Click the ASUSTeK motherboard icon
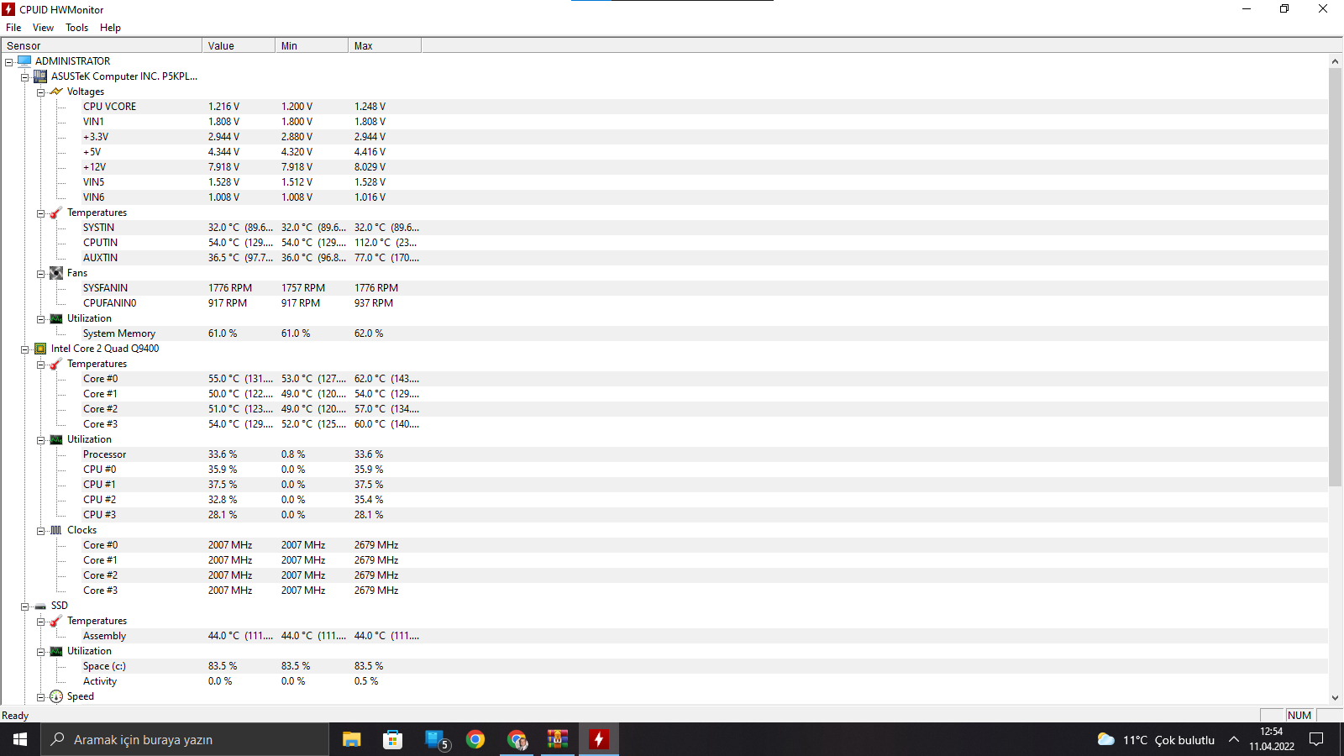The height and width of the screenshot is (756, 1344). (x=40, y=76)
